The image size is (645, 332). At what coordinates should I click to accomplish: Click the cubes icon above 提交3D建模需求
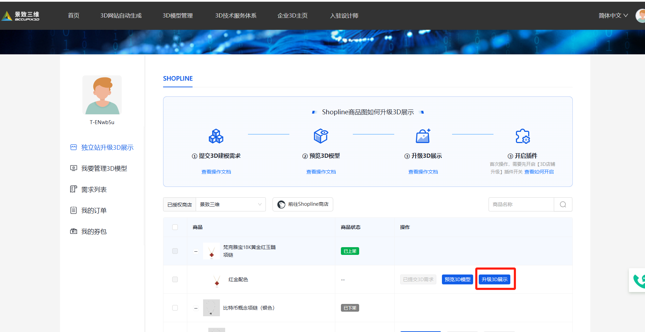[x=216, y=136]
